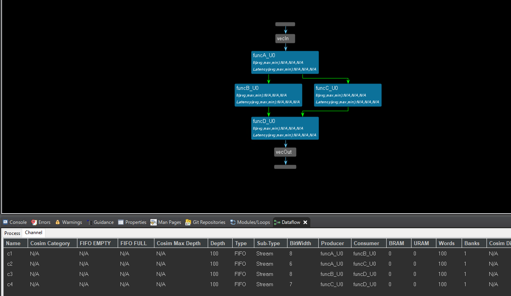The image size is (511, 296).
Task: Click the Git Repositories tab icon
Action: [188, 222]
